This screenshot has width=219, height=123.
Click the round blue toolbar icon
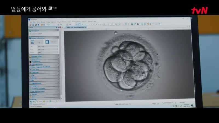pyautogui.click(x=38, y=25)
